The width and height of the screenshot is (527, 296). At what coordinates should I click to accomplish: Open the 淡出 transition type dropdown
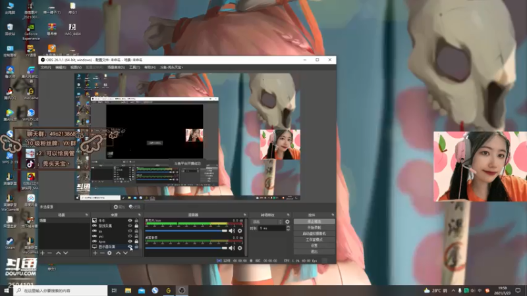(x=267, y=222)
